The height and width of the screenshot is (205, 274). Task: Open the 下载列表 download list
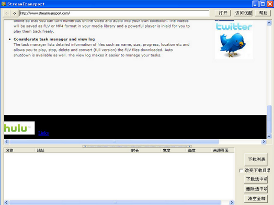click(256, 159)
